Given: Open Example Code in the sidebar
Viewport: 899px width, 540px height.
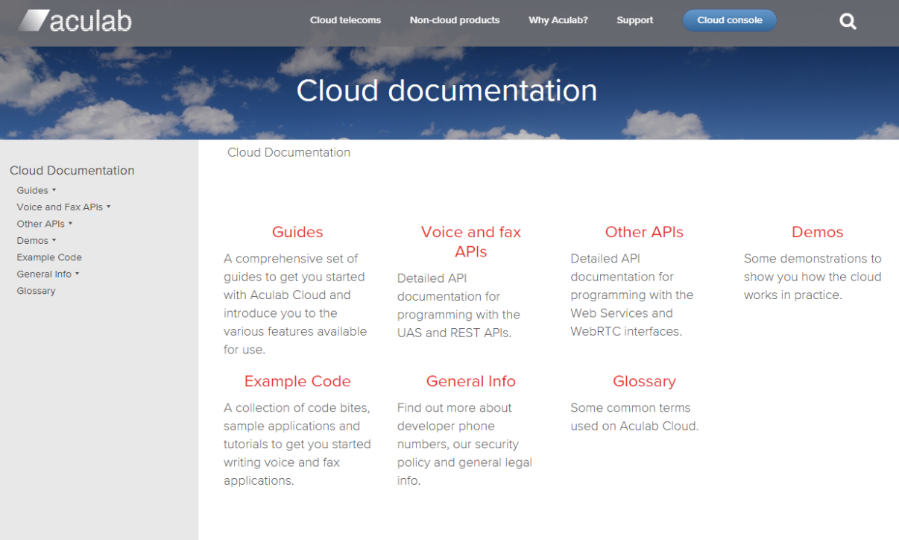Looking at the screenshot, I should (49, 257).
